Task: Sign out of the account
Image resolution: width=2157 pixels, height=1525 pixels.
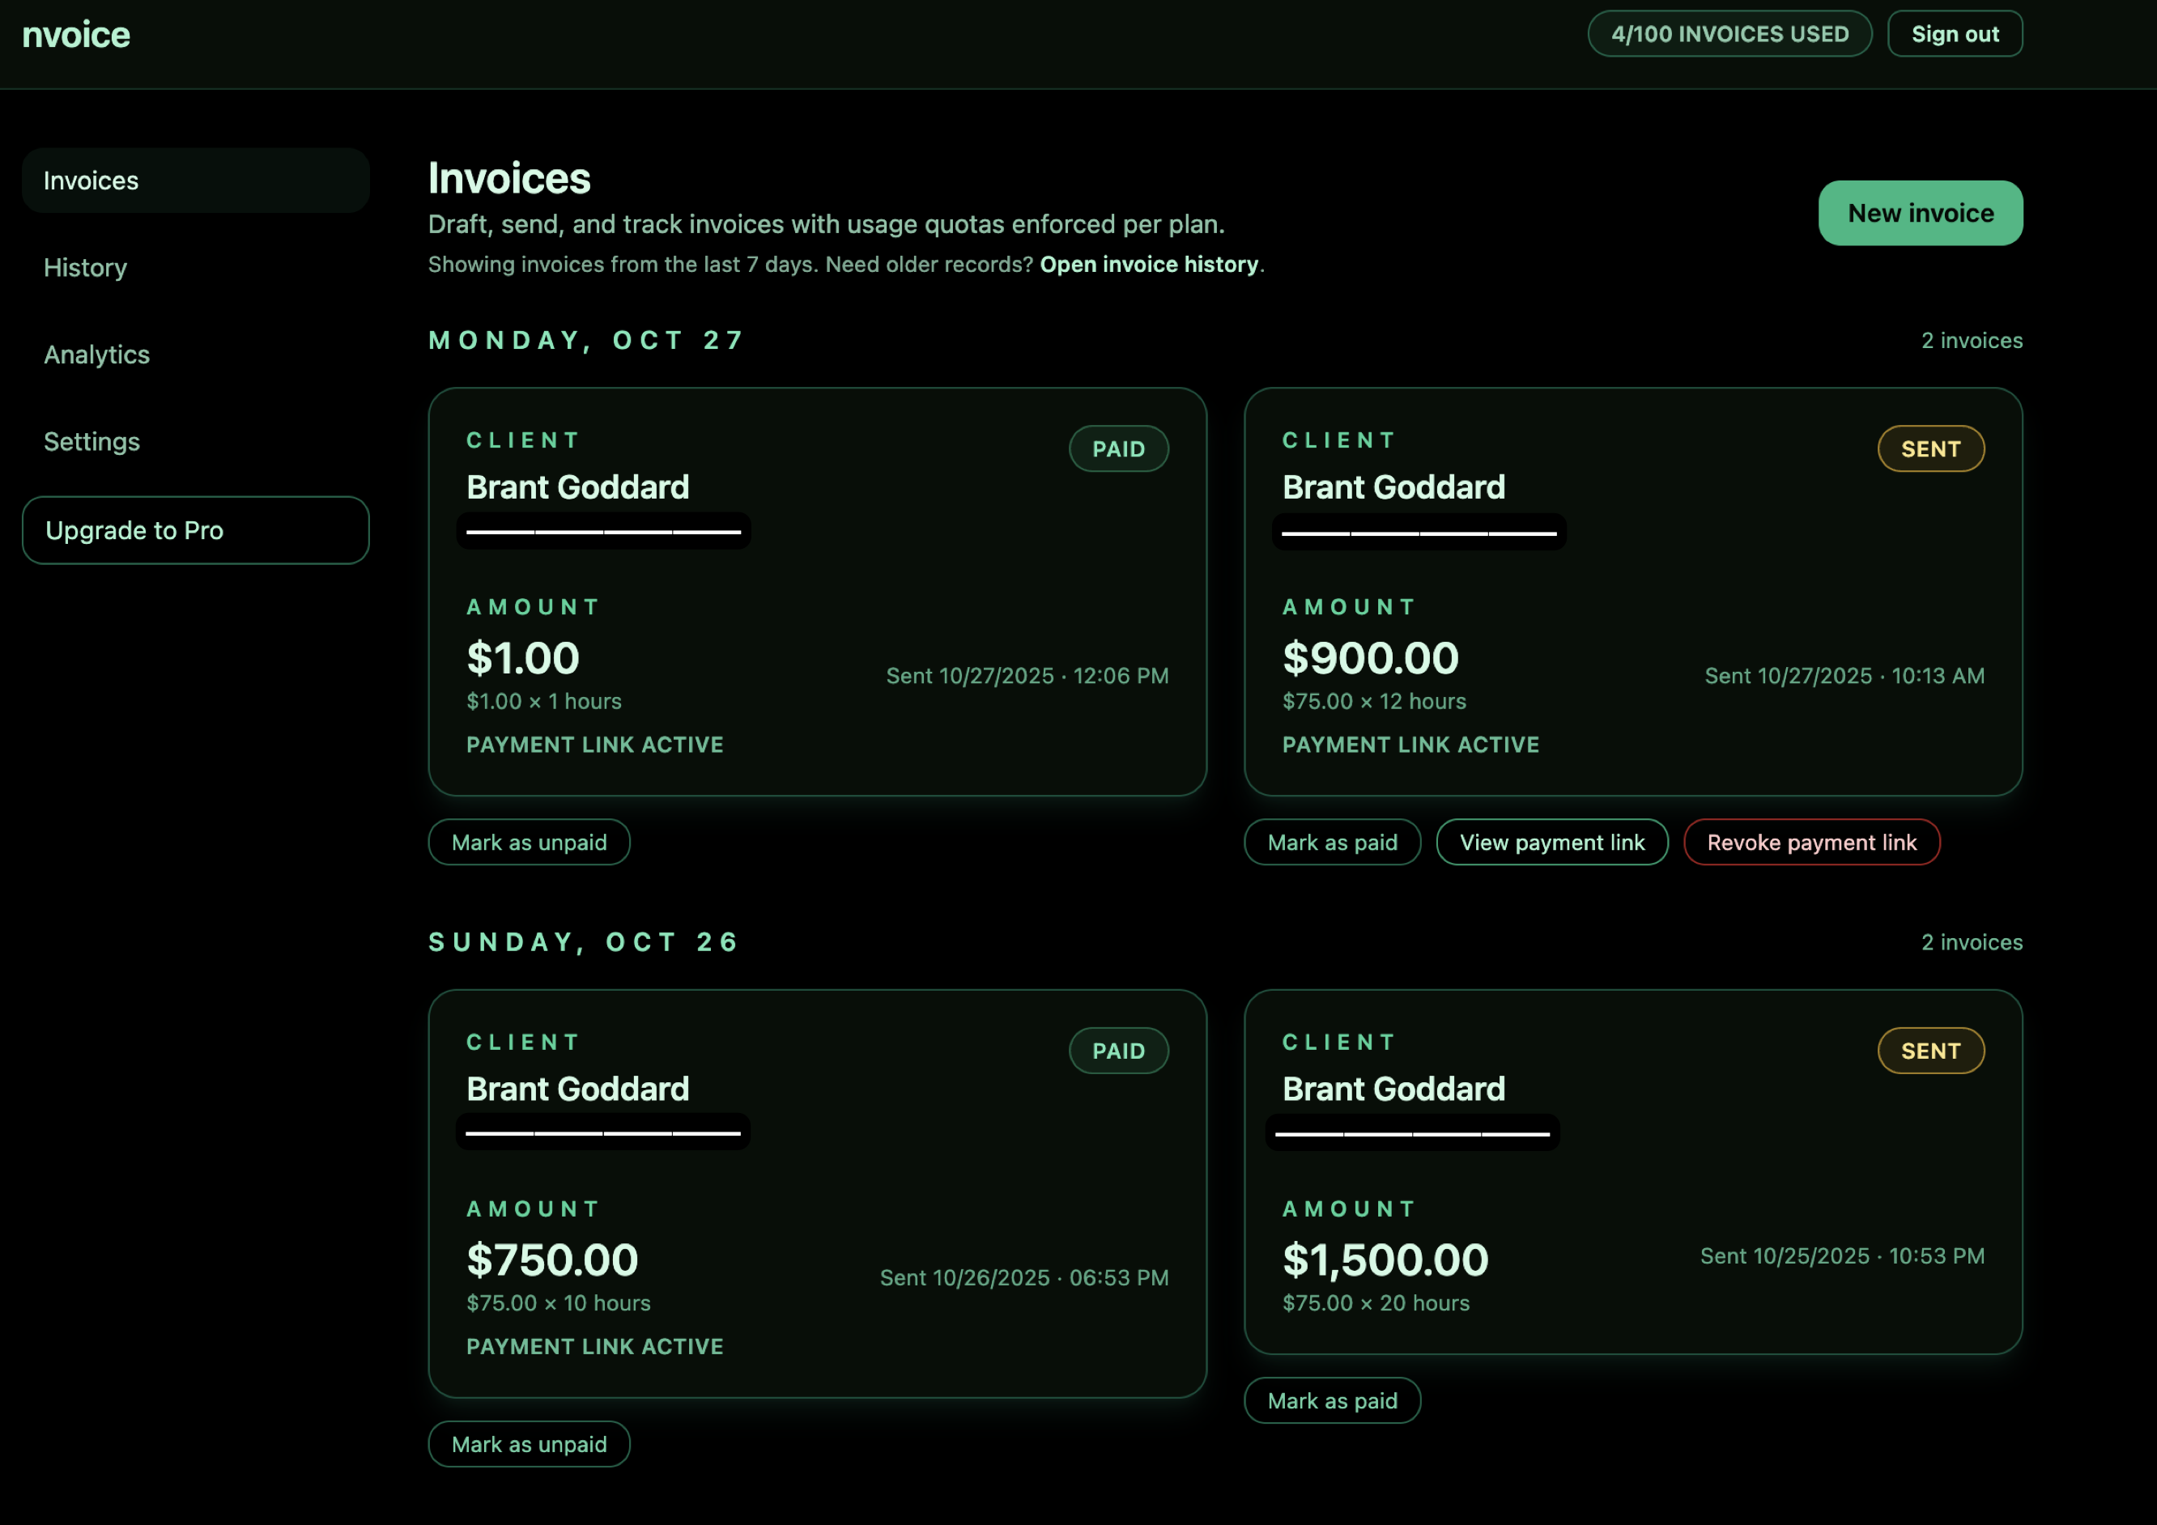Action: 1954,34
